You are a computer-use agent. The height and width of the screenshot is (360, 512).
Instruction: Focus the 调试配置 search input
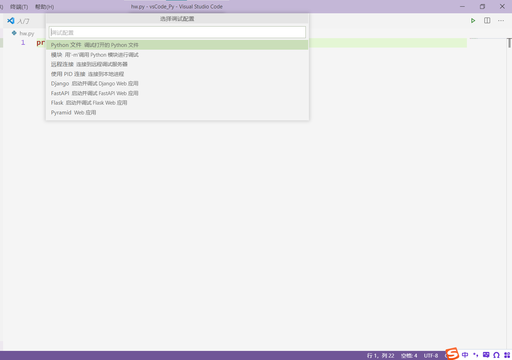point(177,33)
